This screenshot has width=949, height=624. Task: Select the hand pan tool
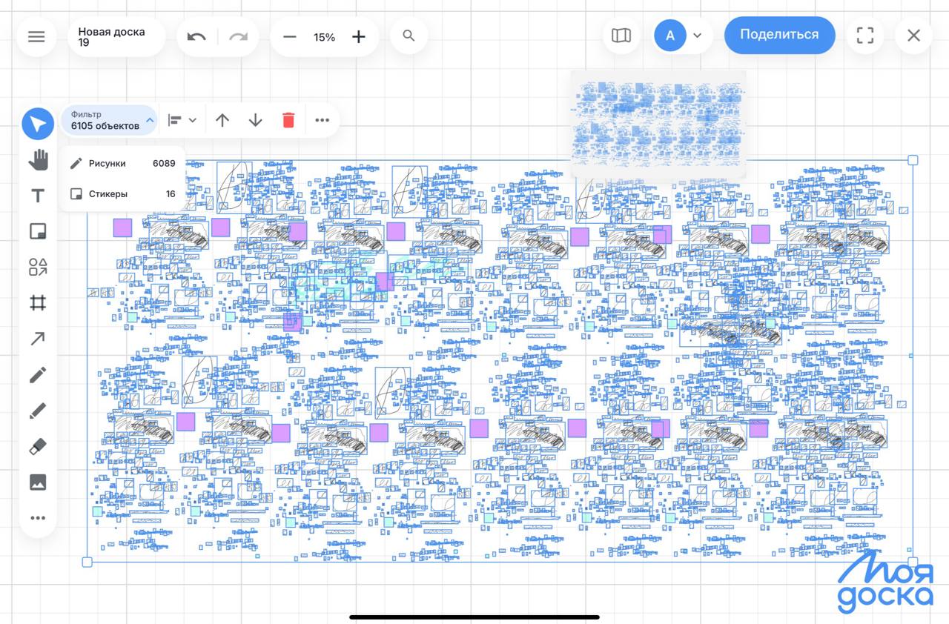tap(38, 159)
